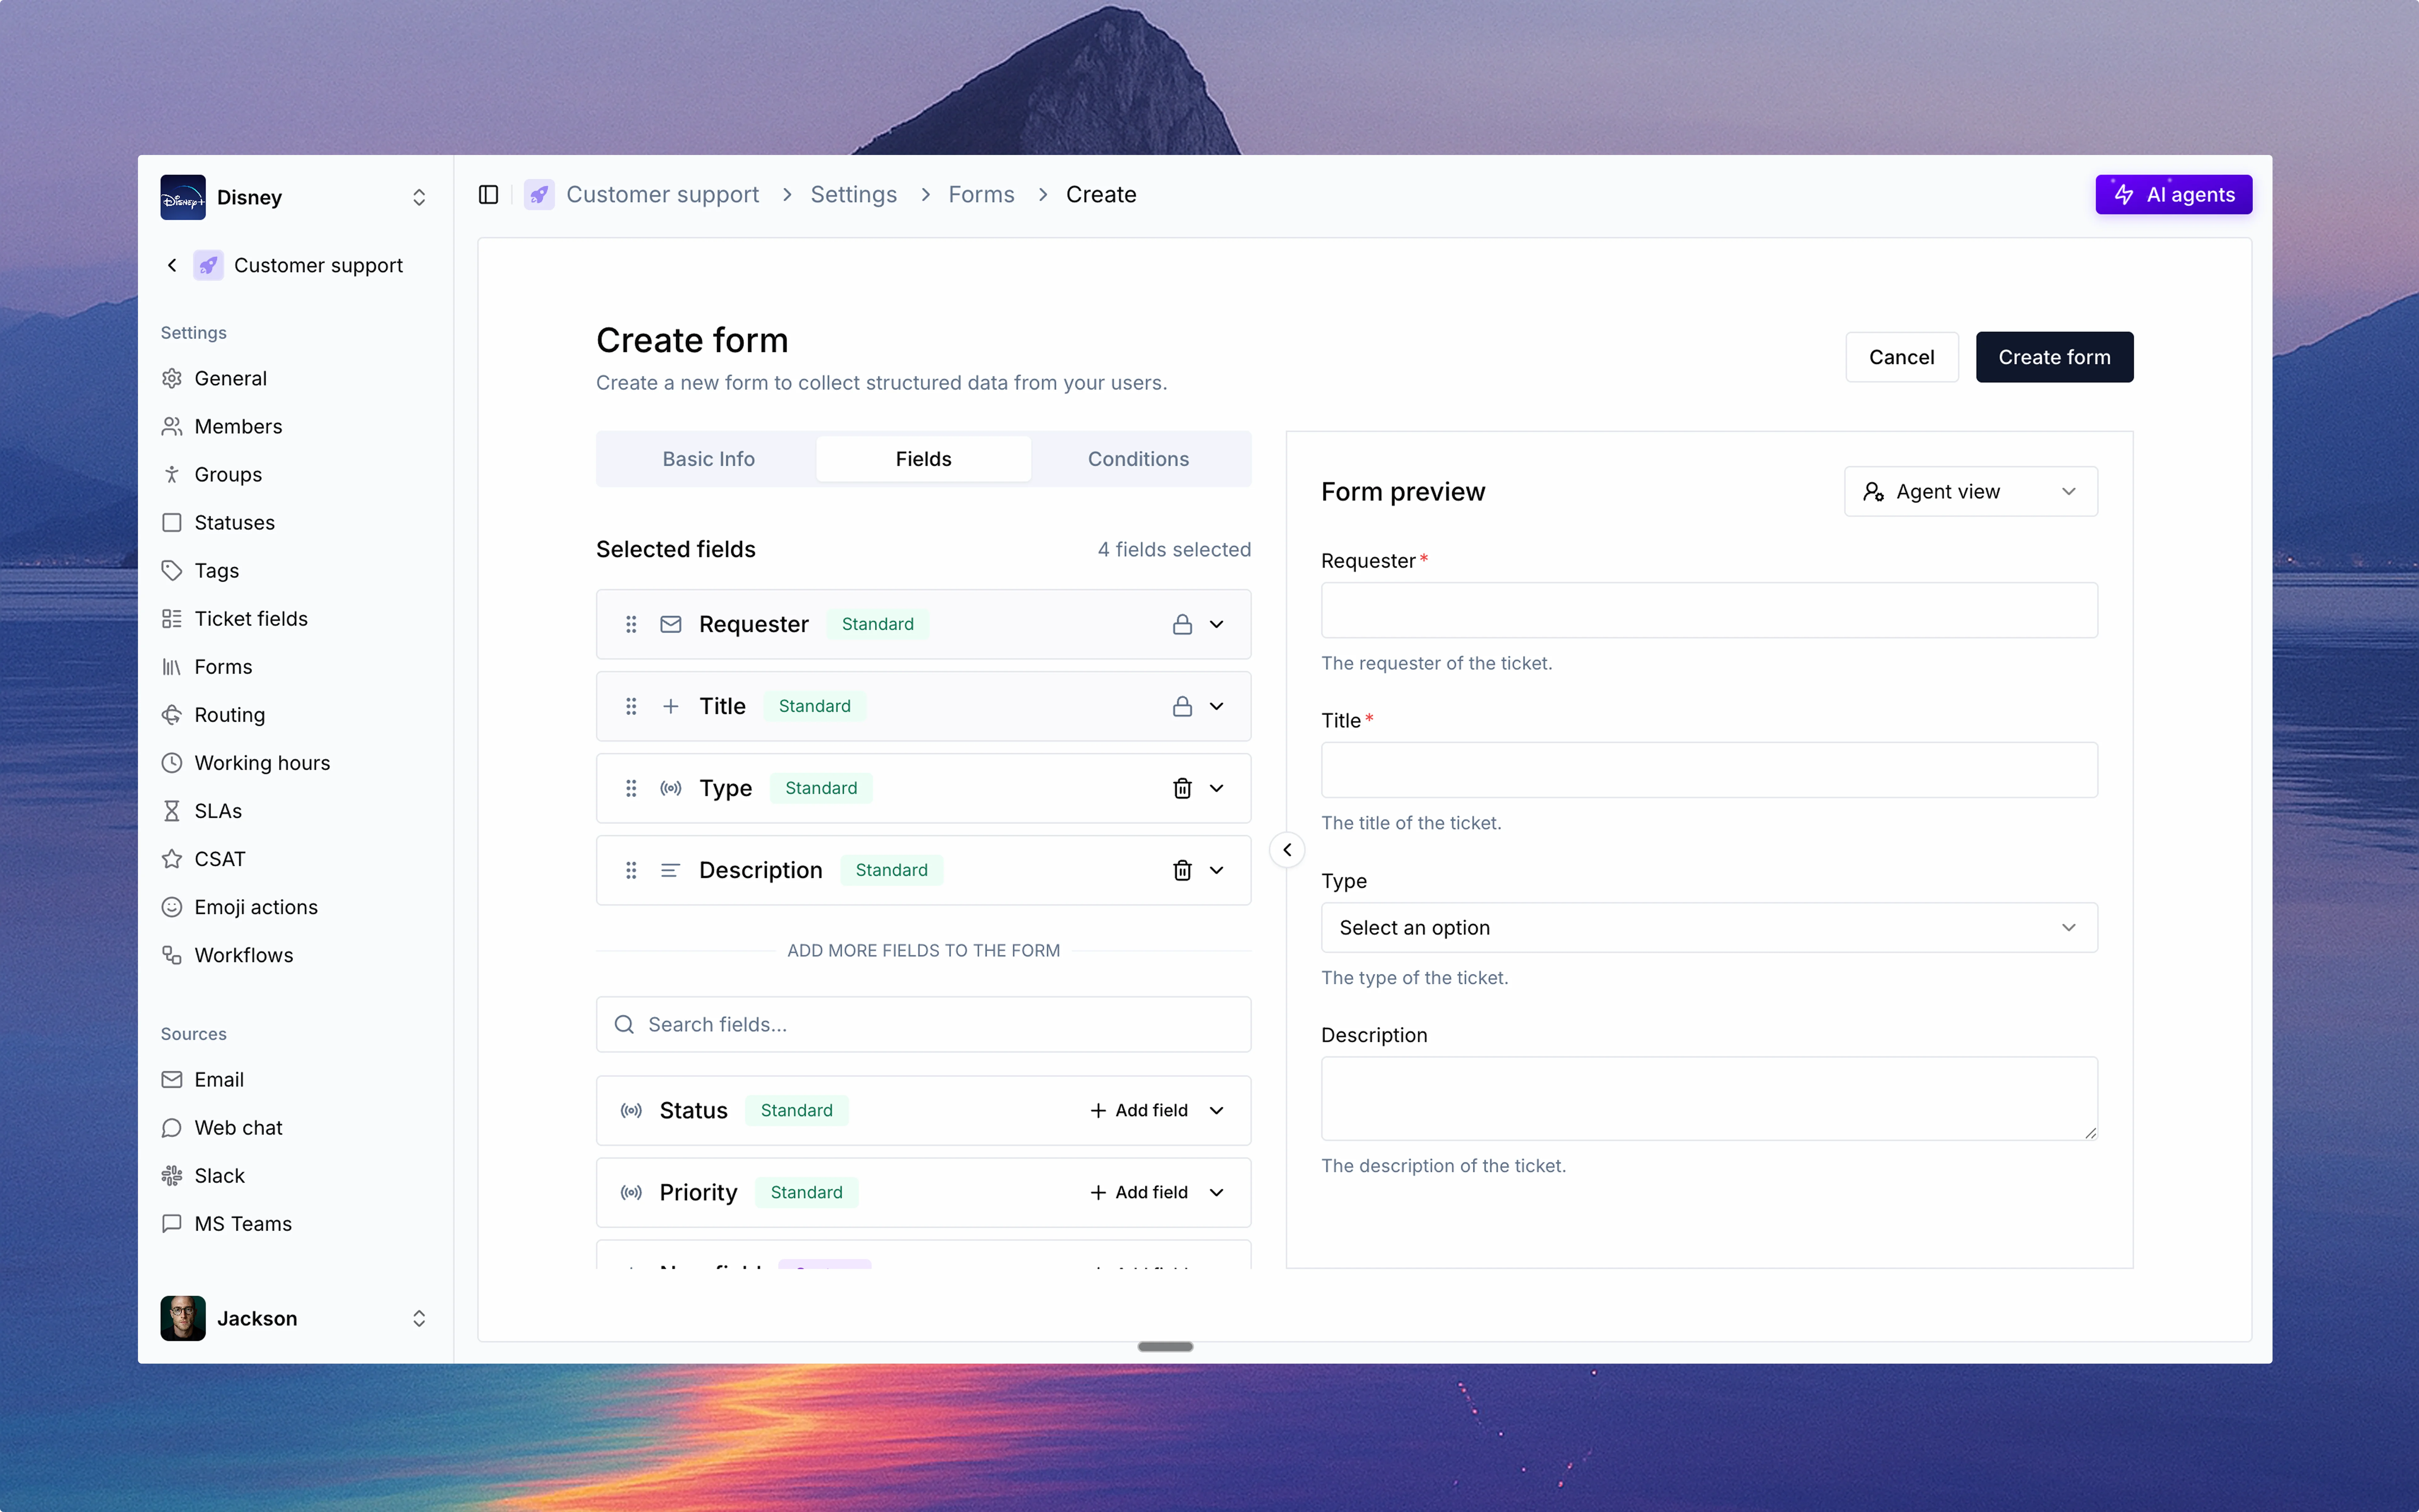2419x1512 pixels.
Task: Click the back arrow beside Customer support
Action: (172, 265)
